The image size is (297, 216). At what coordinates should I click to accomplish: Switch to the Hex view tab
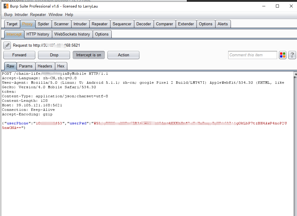(61, 66)
